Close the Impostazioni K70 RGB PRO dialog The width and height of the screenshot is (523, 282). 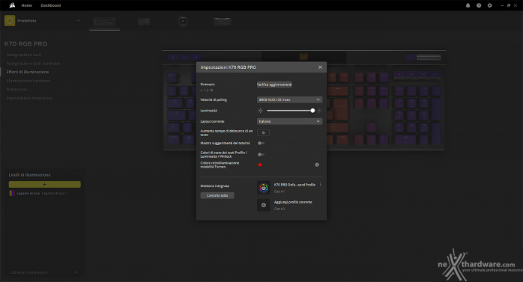coord(320,67)
